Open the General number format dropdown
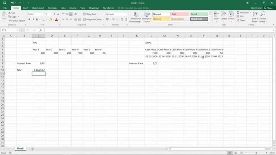This screenshot has height=155, width=276. tap(126, 14)
